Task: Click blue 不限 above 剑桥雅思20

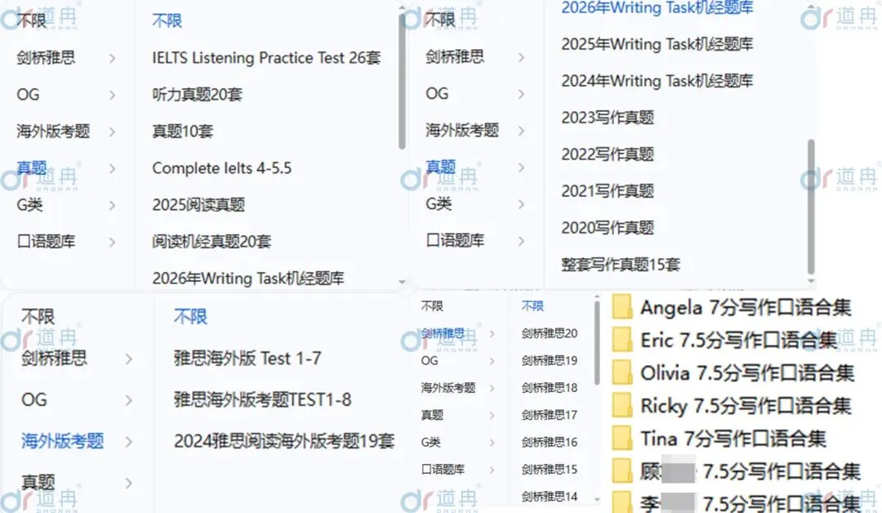Action: [x=532, y=306]
